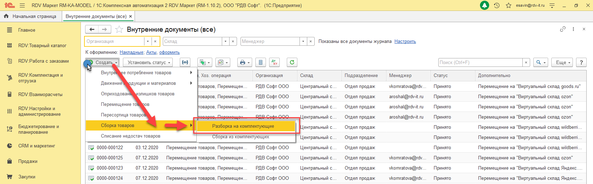
Task: Click the home icon on Начальная страница tab
Action: 6,16
